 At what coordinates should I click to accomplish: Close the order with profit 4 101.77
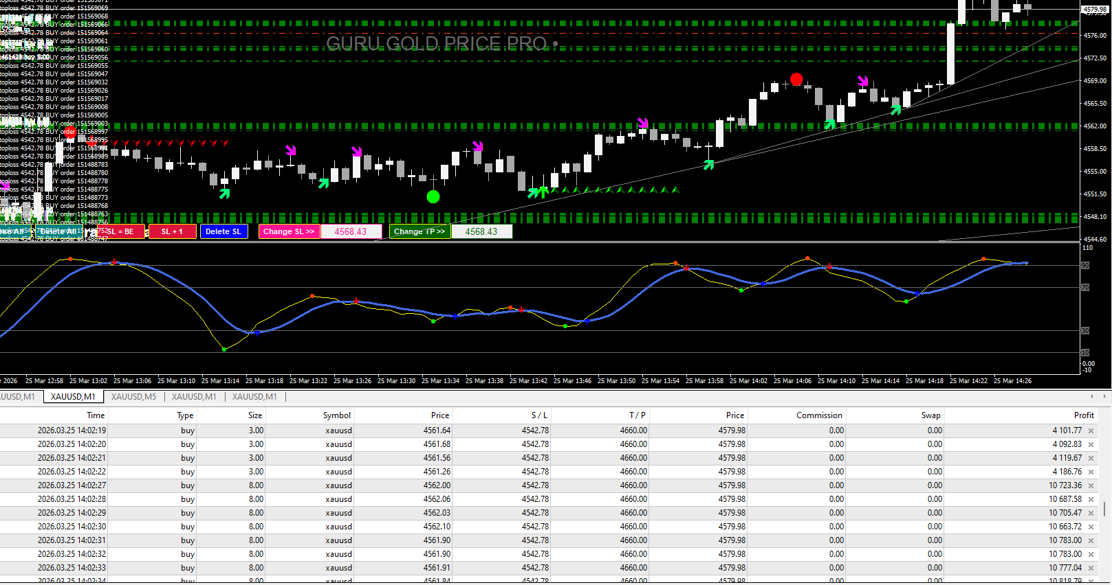1091,431
